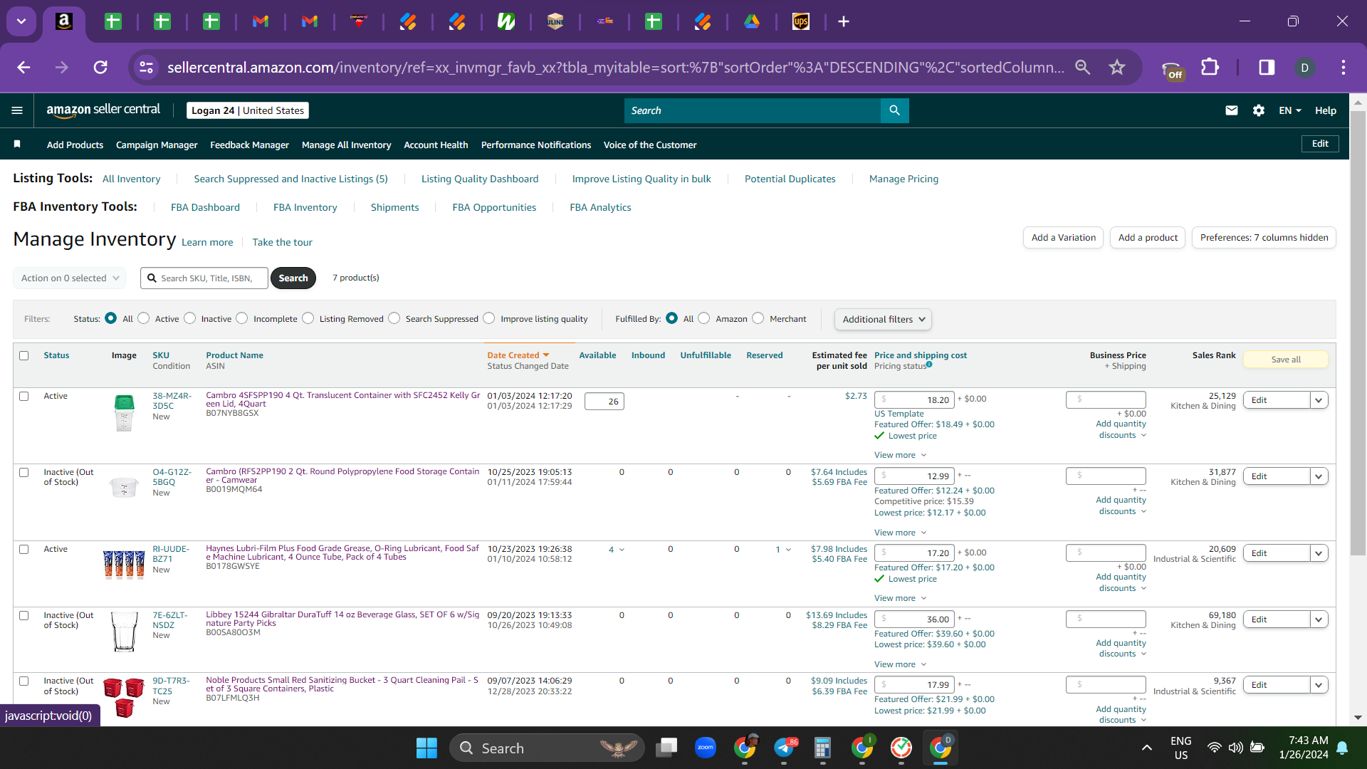Open the browser extensions puzzle icon

tap(1210, 67)
